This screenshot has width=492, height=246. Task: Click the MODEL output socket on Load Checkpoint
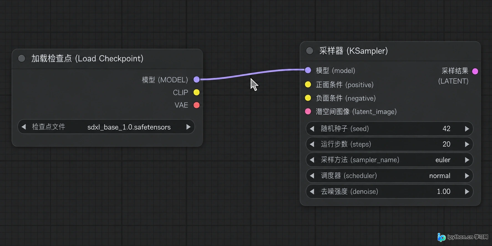[x=197, y=80]
